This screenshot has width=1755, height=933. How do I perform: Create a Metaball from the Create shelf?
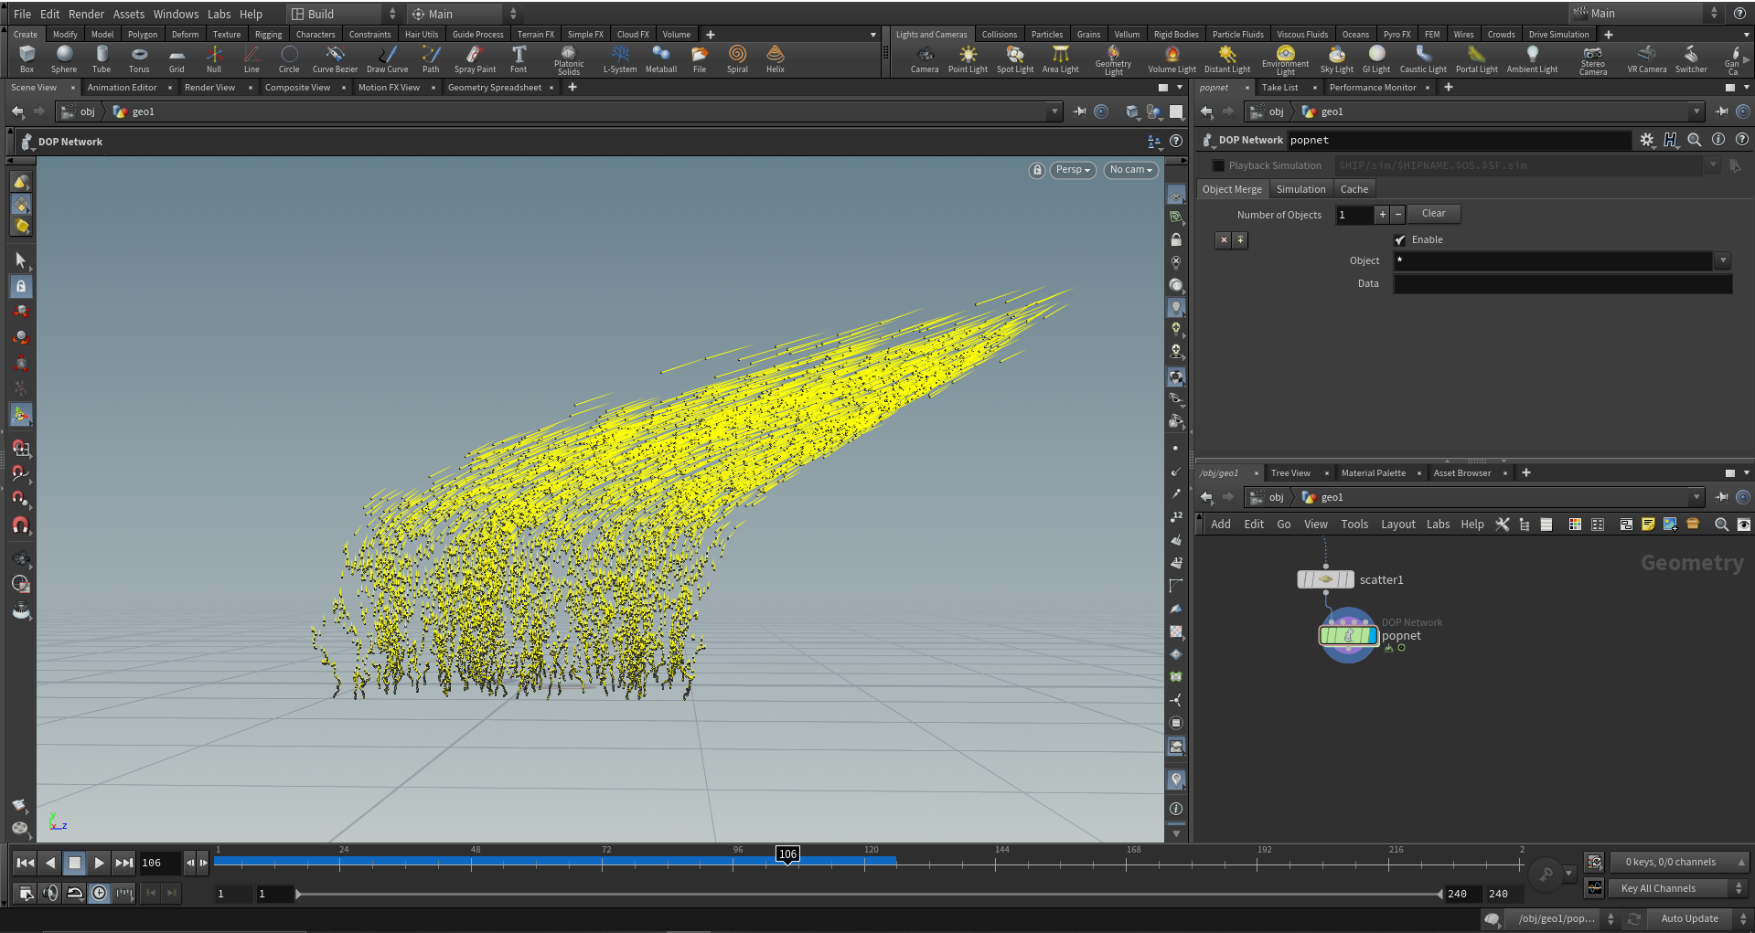click(x=661, y=58)
